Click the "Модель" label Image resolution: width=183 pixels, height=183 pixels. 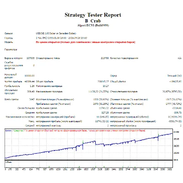(x=9, y=42)
